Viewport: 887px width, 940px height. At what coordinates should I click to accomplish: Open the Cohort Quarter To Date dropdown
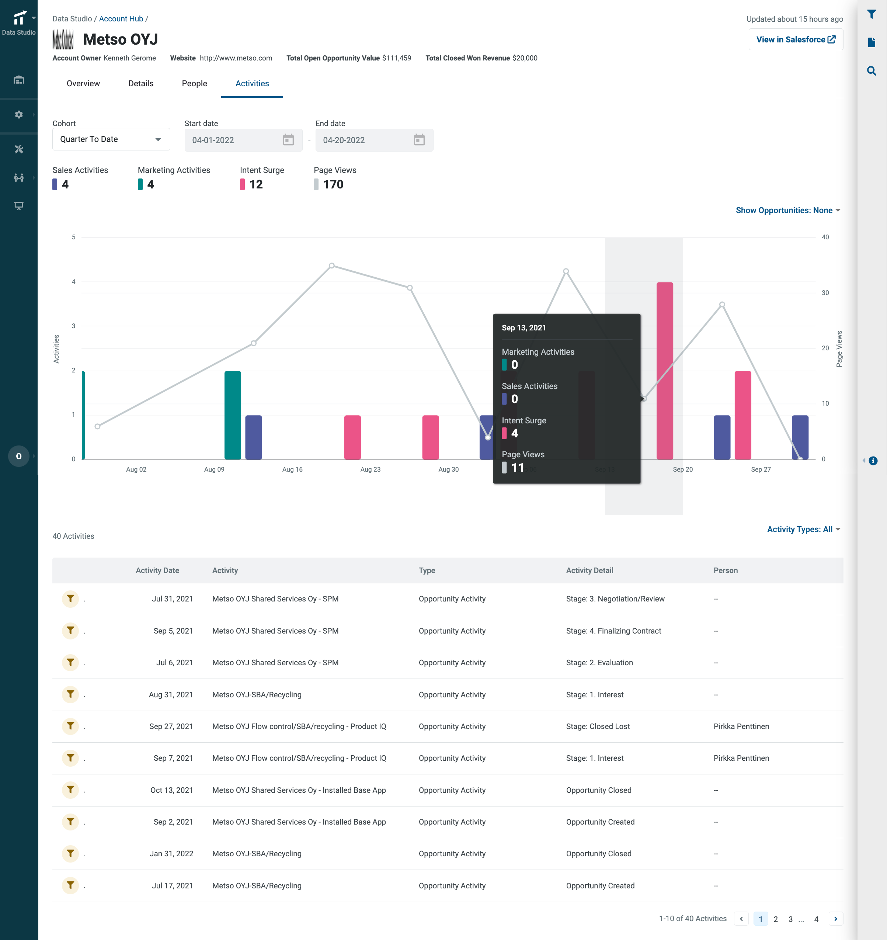pyautogui.click(x=111, y=139)
